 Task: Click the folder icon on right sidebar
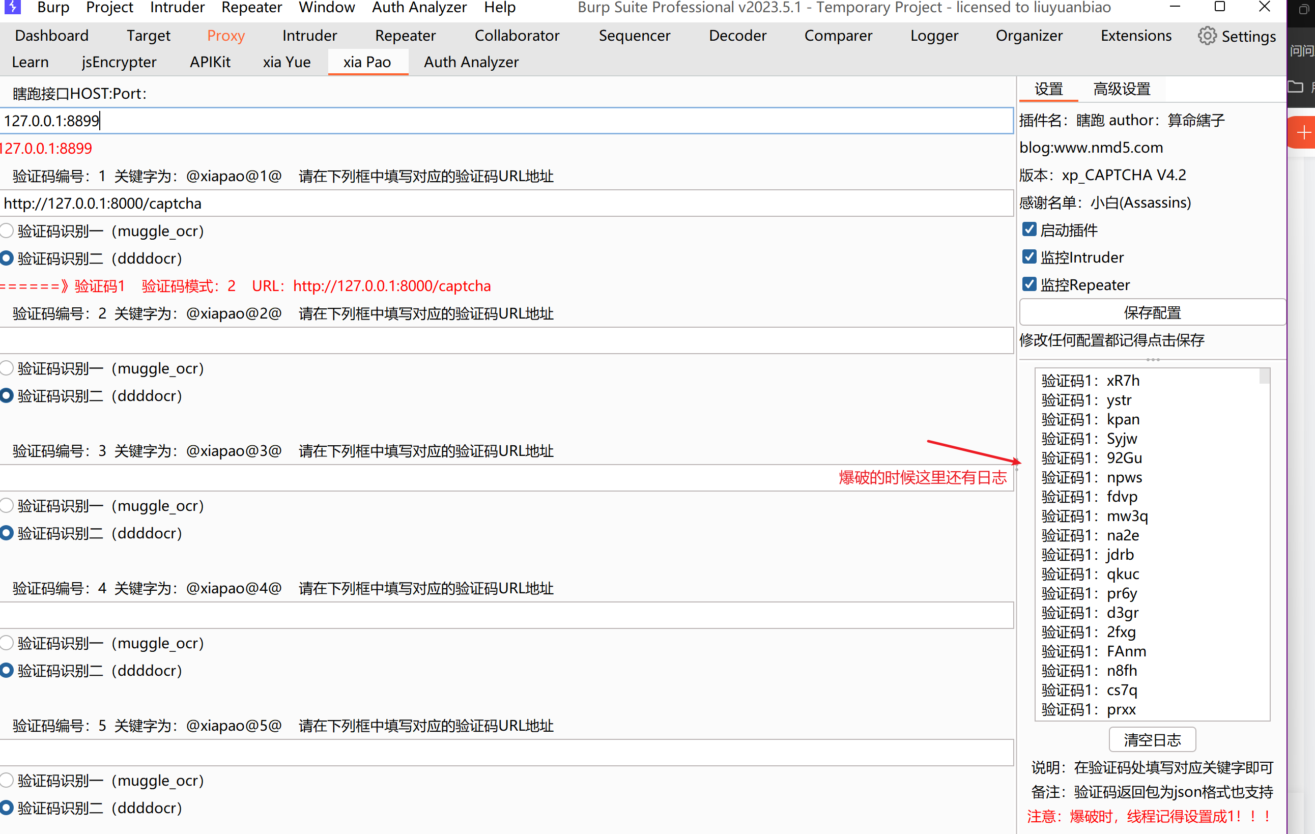point(1295,87)
